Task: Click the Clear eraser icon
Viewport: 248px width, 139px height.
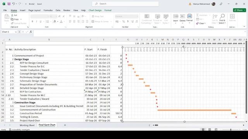Action: 197,23
